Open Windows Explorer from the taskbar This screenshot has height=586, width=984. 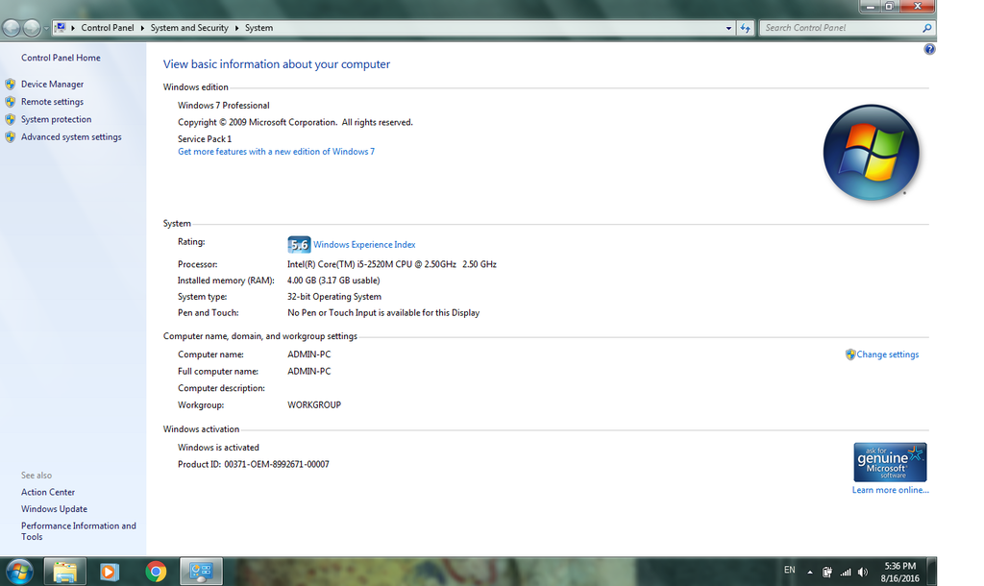coord(65,572)
